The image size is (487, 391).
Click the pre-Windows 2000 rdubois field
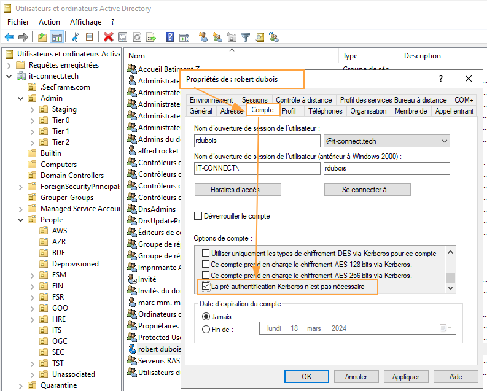[x=387, y=168]
